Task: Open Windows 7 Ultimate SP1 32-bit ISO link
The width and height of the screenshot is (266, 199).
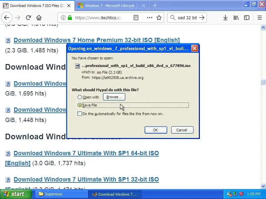Action: [x=86, y=179]
